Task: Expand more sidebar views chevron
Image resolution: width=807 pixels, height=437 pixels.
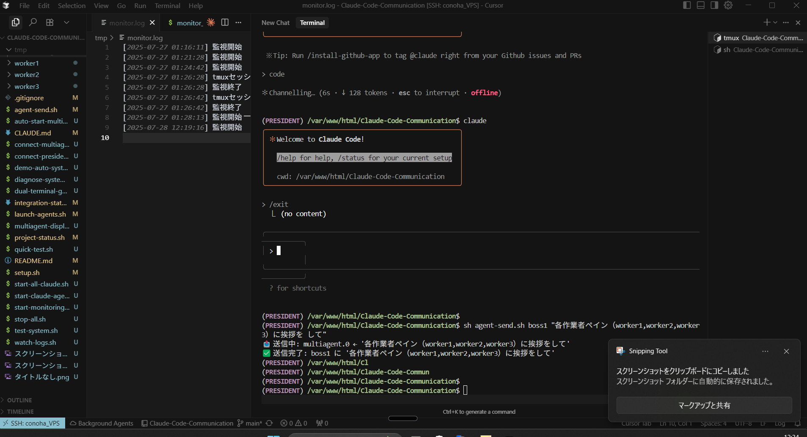Action: click(x=66, y=22)
